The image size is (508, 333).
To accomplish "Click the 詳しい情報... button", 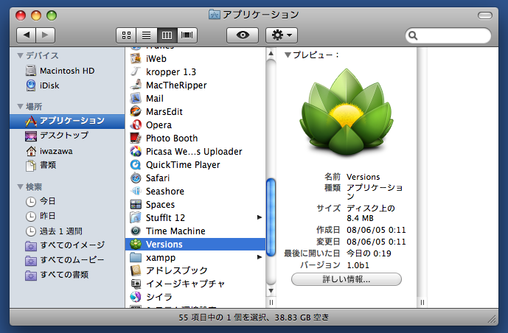I will tap(346, 279).
